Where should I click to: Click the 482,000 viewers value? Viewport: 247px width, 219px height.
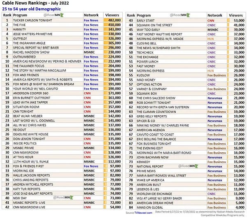pyautogui.click(x=114, y=20)
